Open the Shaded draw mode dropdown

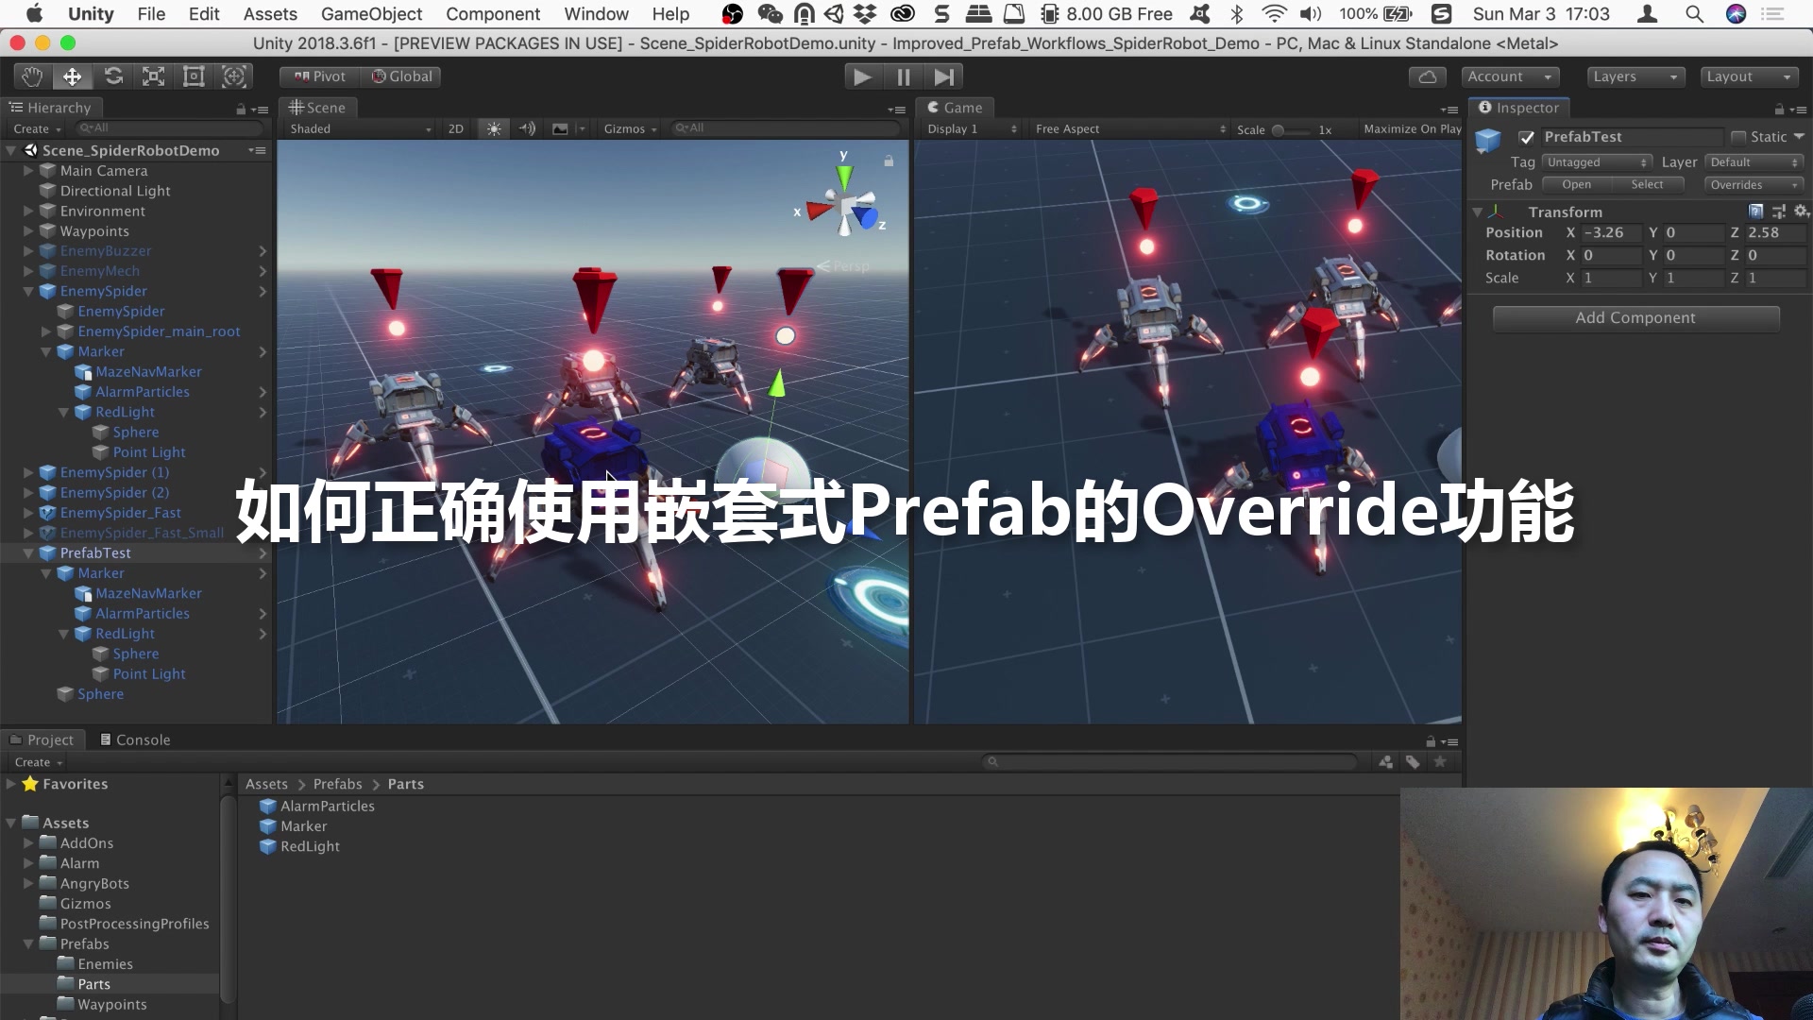click(x=359, y=128)
